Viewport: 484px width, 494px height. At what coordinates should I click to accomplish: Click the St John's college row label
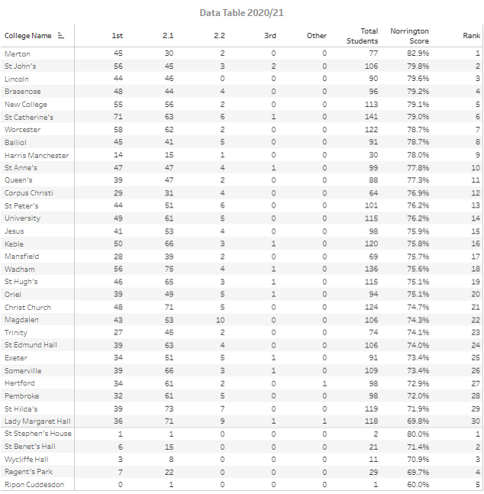coord(21,66)
